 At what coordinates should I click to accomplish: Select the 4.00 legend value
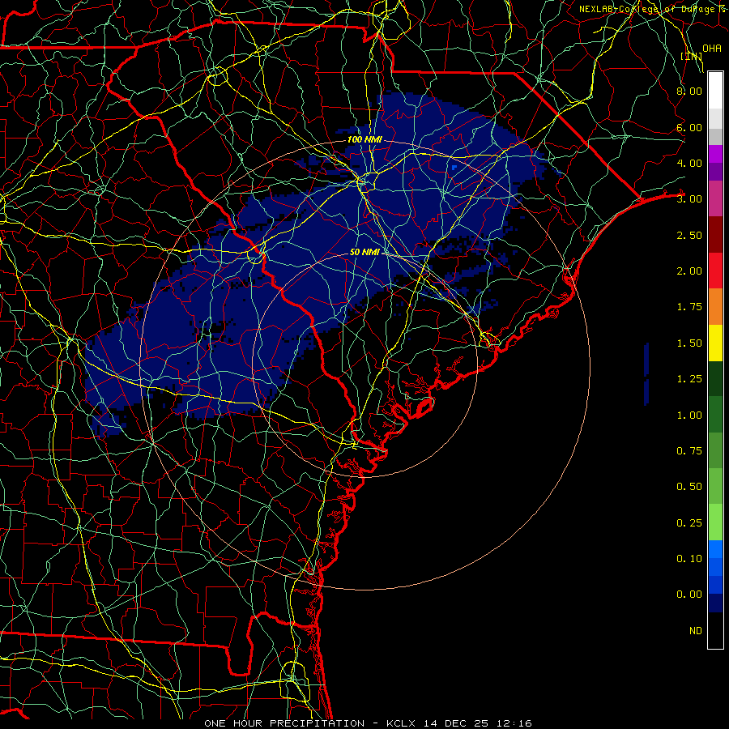[x=689, y=163]
